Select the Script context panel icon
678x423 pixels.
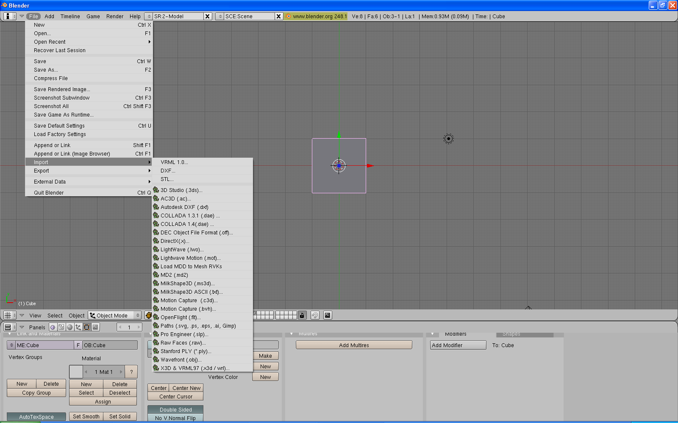point(61,327)
